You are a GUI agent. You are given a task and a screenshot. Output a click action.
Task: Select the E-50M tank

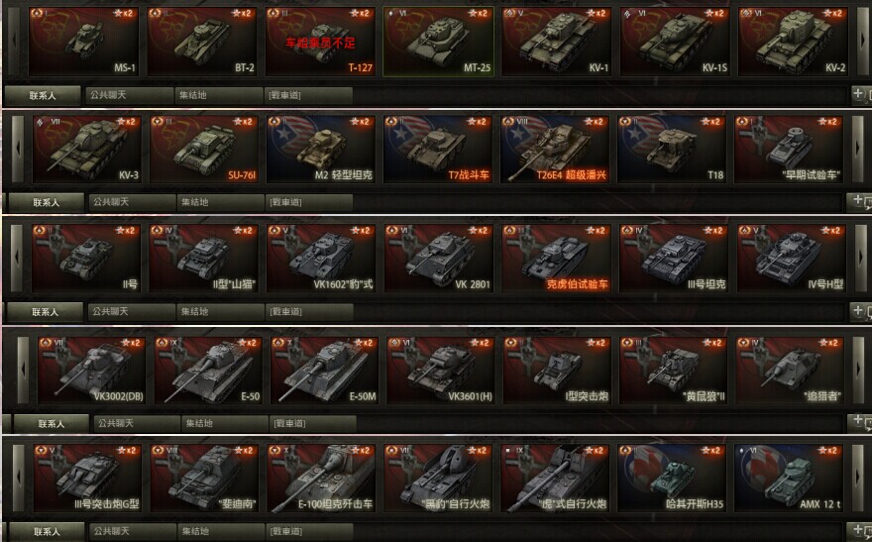click(x=324, y=371)
